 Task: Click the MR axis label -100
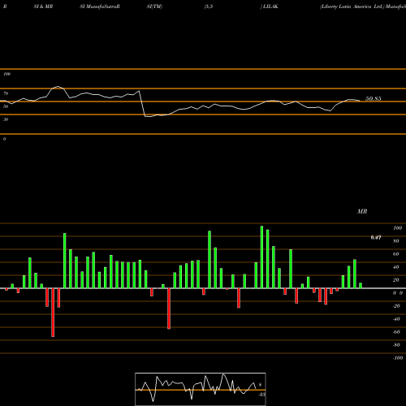pos(398,358)
